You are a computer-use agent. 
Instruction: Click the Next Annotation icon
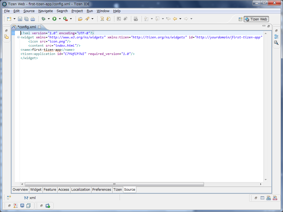(146, 19)
